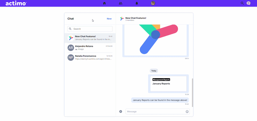Screen dimensions: 257x121
Task: Open Alejandro Retana conversation
Action: point(90,48)
